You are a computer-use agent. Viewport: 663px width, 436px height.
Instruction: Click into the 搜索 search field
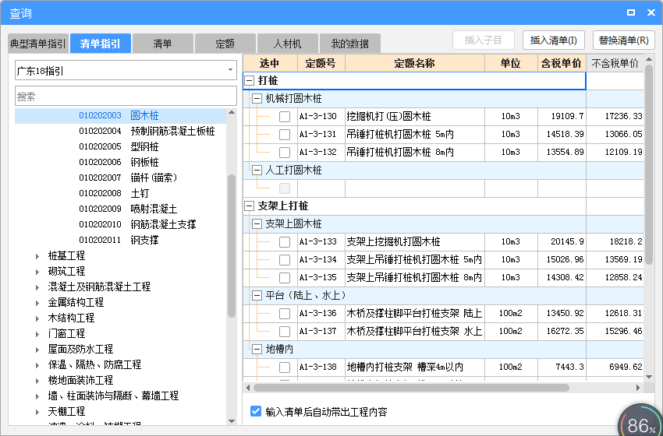[x=126, y=97]
